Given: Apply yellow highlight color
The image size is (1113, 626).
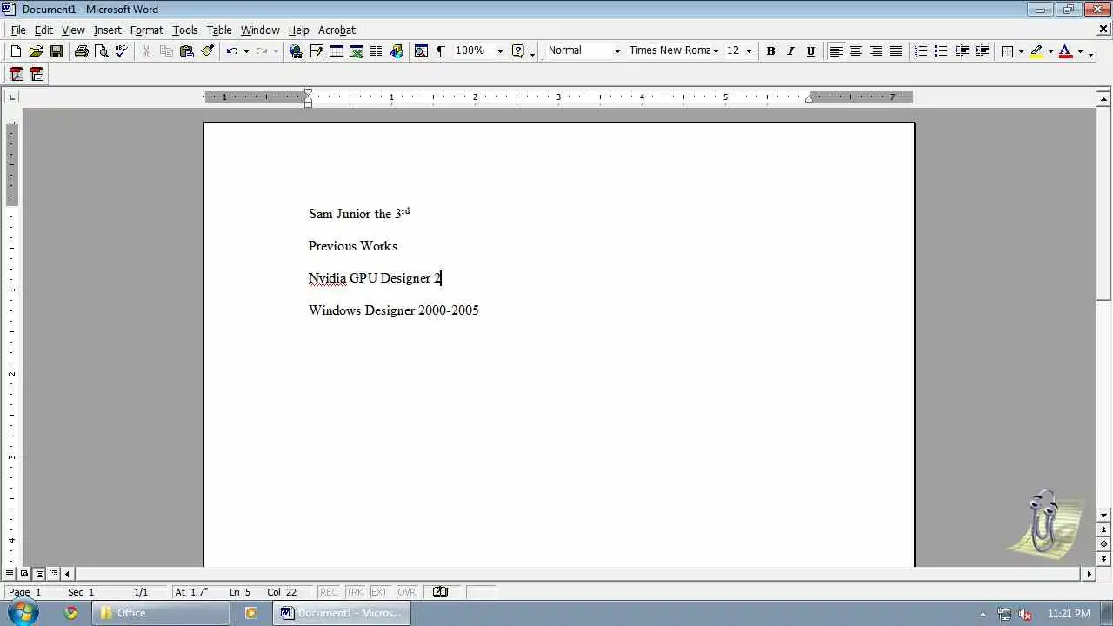Looking at the screenshot, I should (1036, 51).
